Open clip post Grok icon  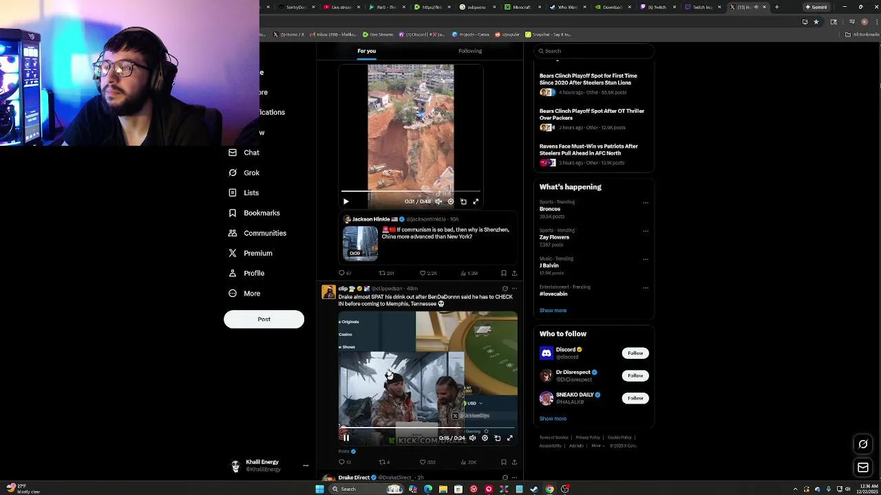click(505, 289)
